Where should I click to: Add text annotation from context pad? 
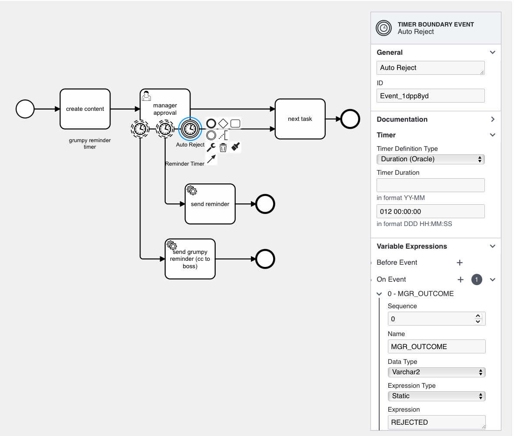pos(224,135)
